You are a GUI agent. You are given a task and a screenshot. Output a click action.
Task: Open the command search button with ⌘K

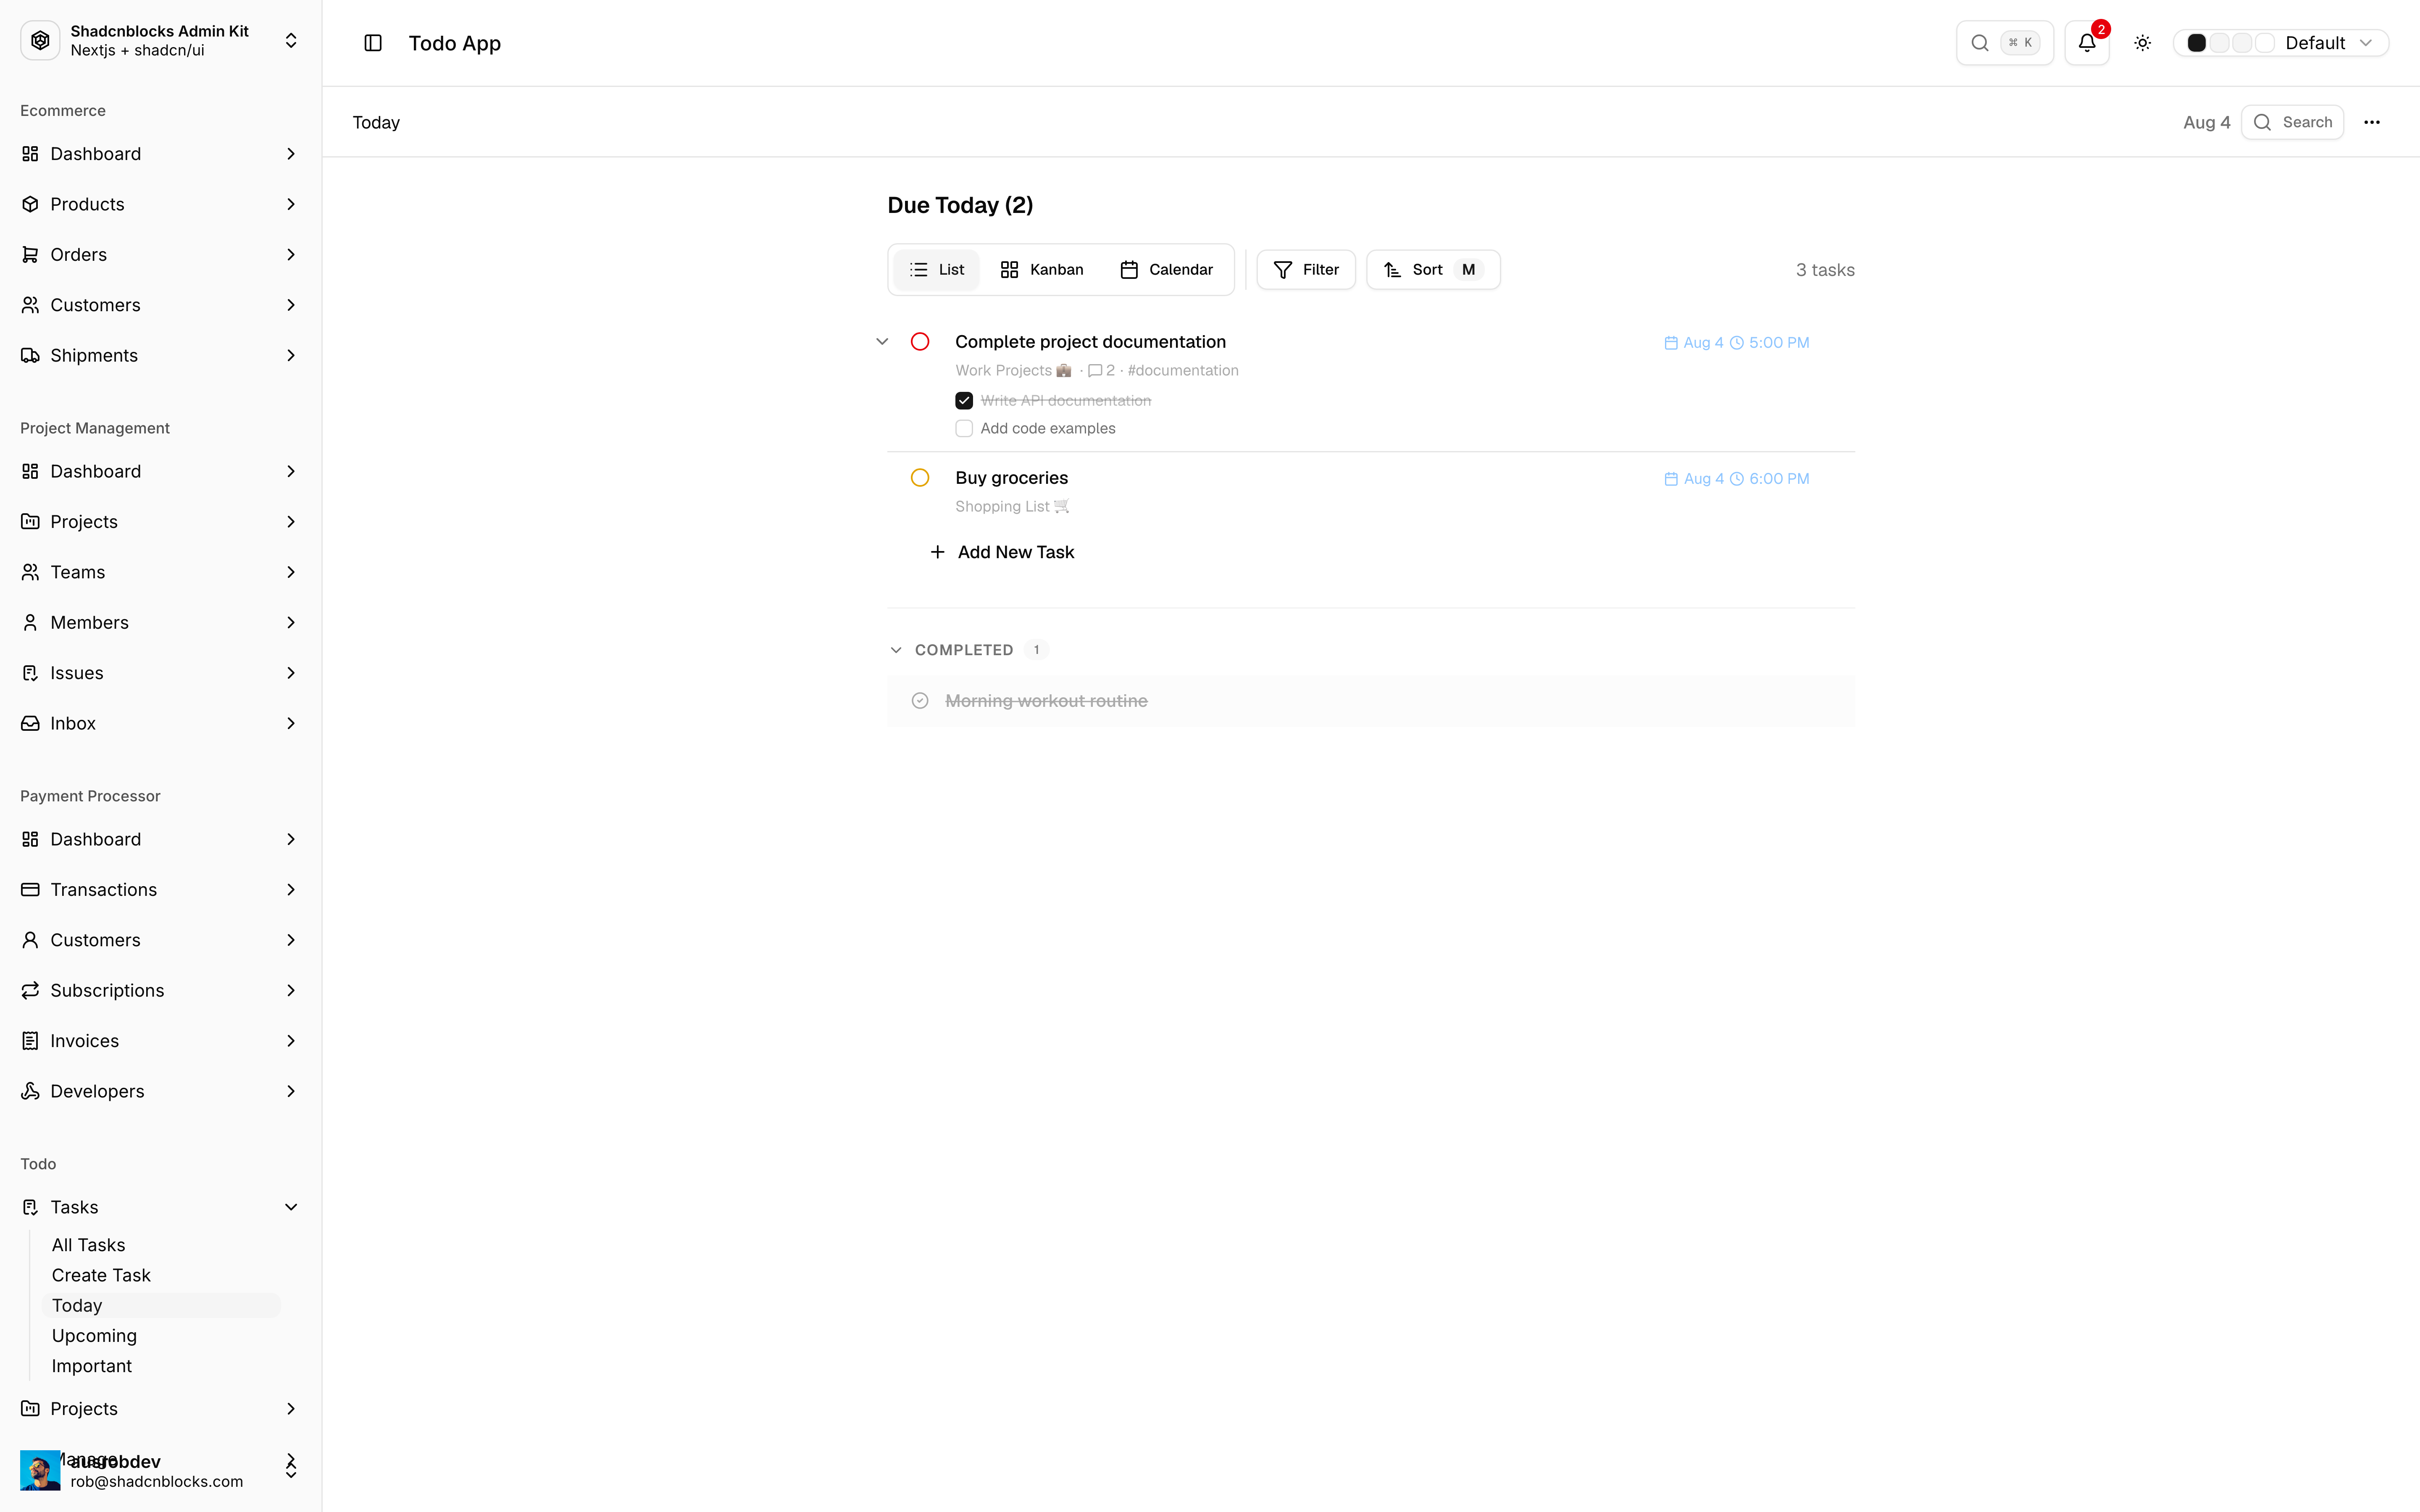(2004, 43)
